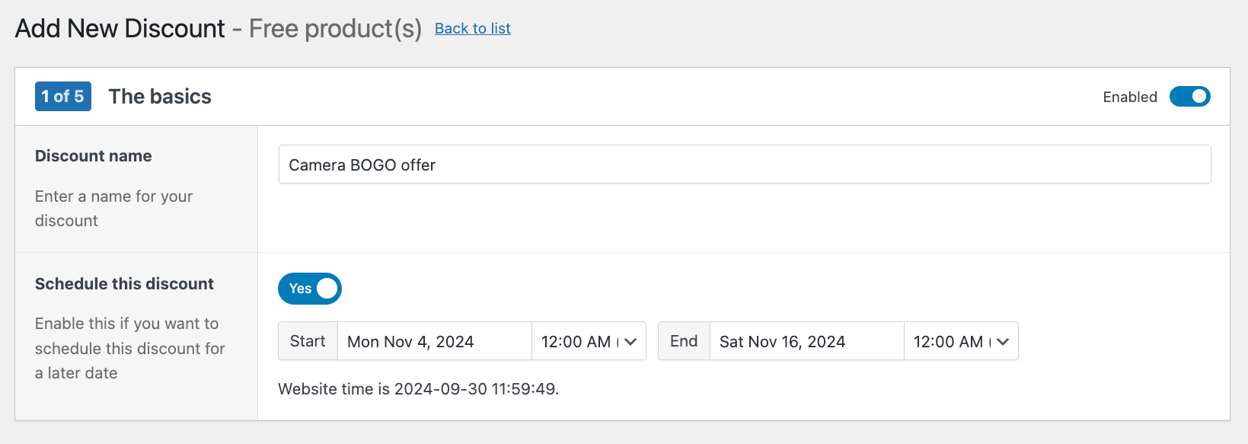Disable the Enabled toggle
Screen dimensions: 1248x444
tap(1189, 97)
